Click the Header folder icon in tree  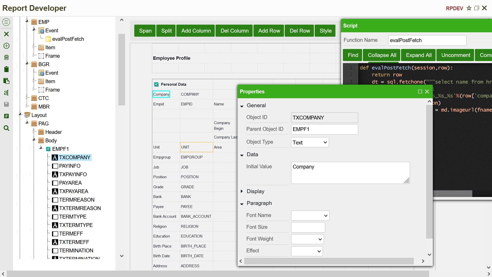click(41, 132)
